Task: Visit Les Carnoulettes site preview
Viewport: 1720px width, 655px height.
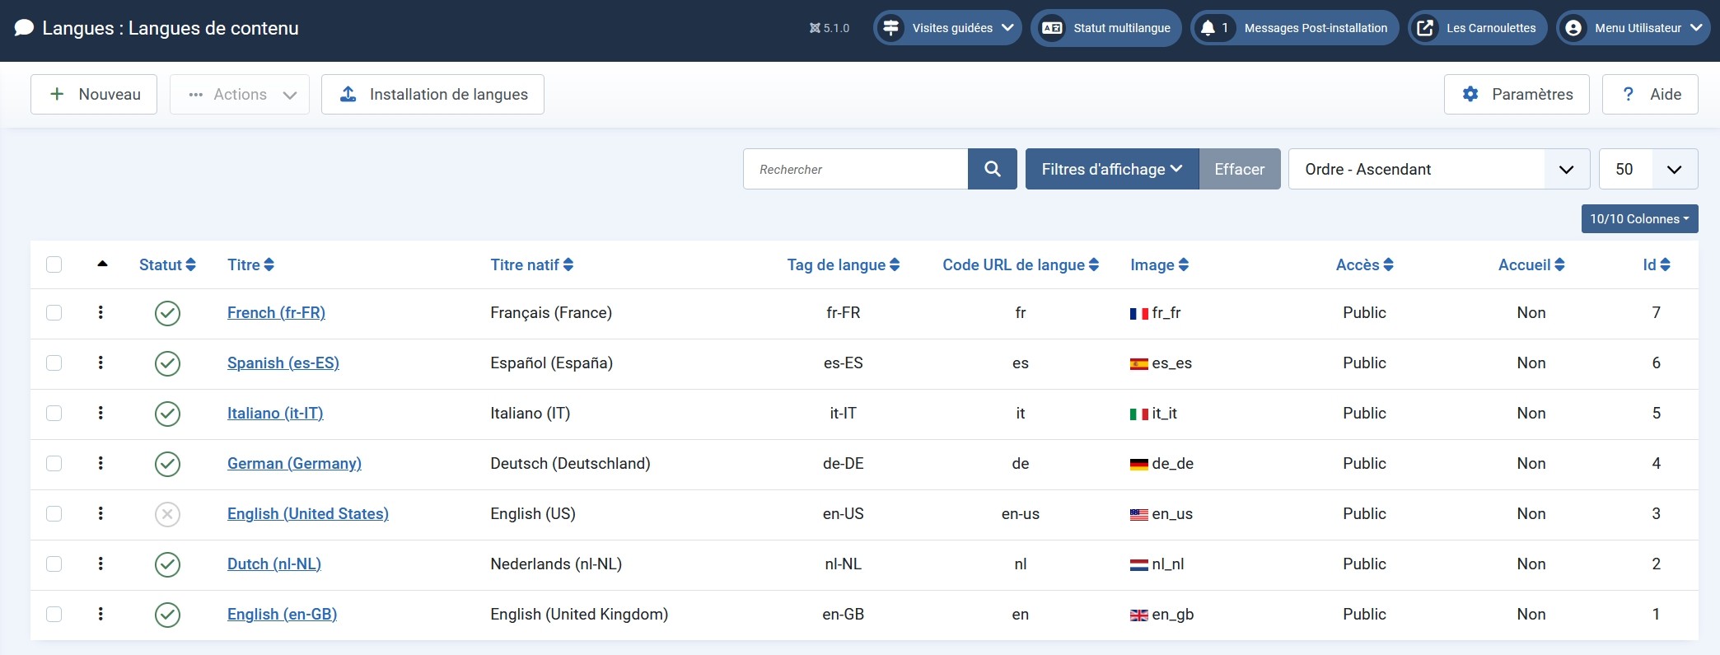Action: tap(1478, 28)
